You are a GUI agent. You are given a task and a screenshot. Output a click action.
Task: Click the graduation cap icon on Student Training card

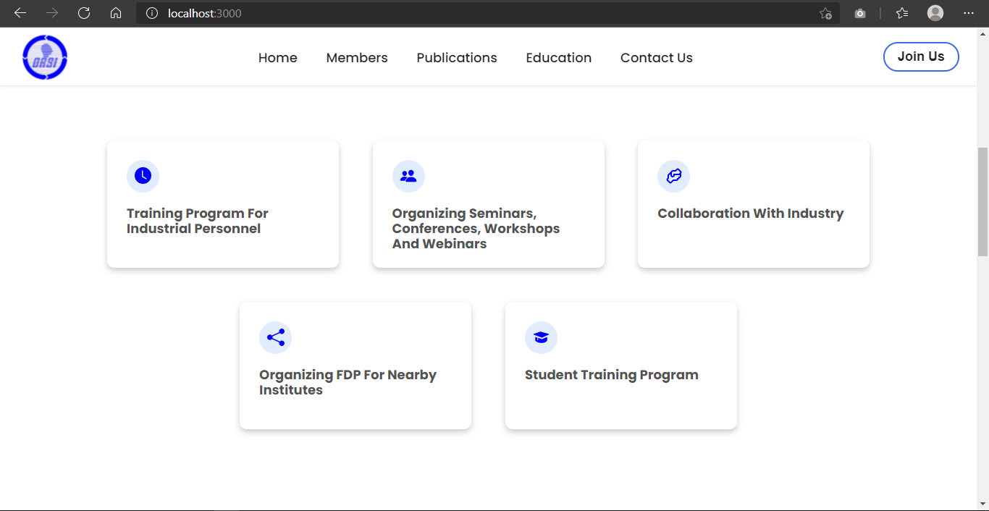(x=541, y=337)
